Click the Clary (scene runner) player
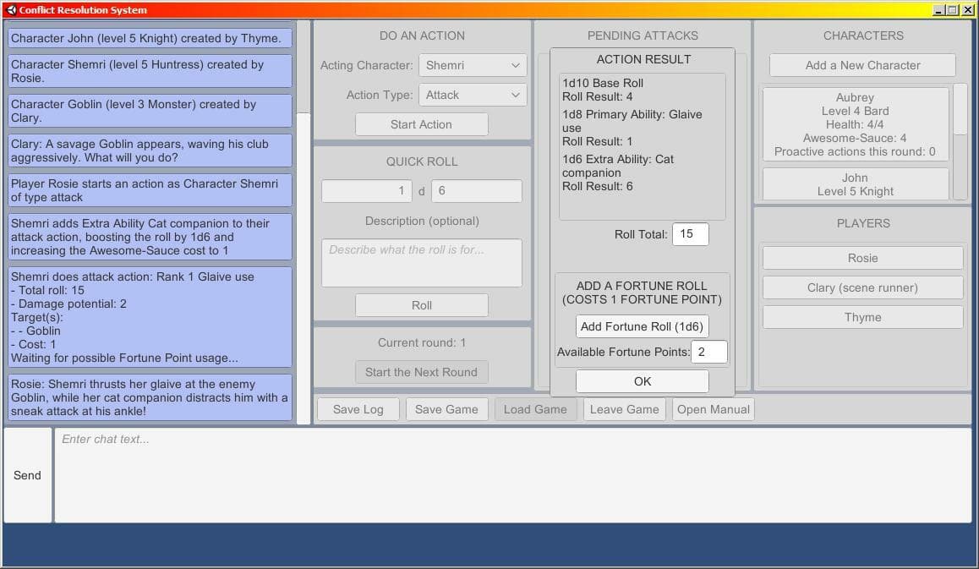The width and height of the screenshot is (979, 569). 862,288
